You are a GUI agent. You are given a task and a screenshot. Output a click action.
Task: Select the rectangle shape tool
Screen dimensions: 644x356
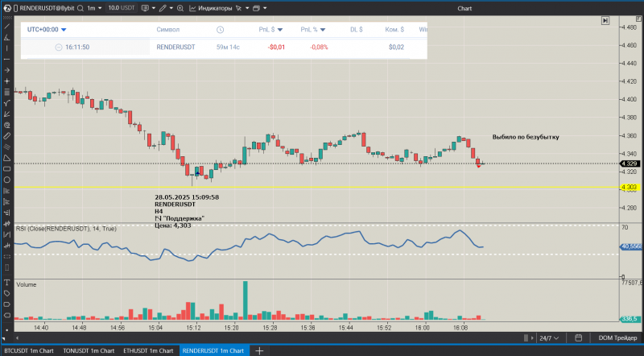click(7, 169)
